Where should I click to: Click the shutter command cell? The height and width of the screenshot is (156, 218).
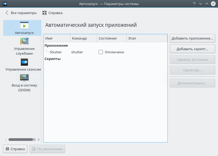pyautogui.click(x=77, y=52)
